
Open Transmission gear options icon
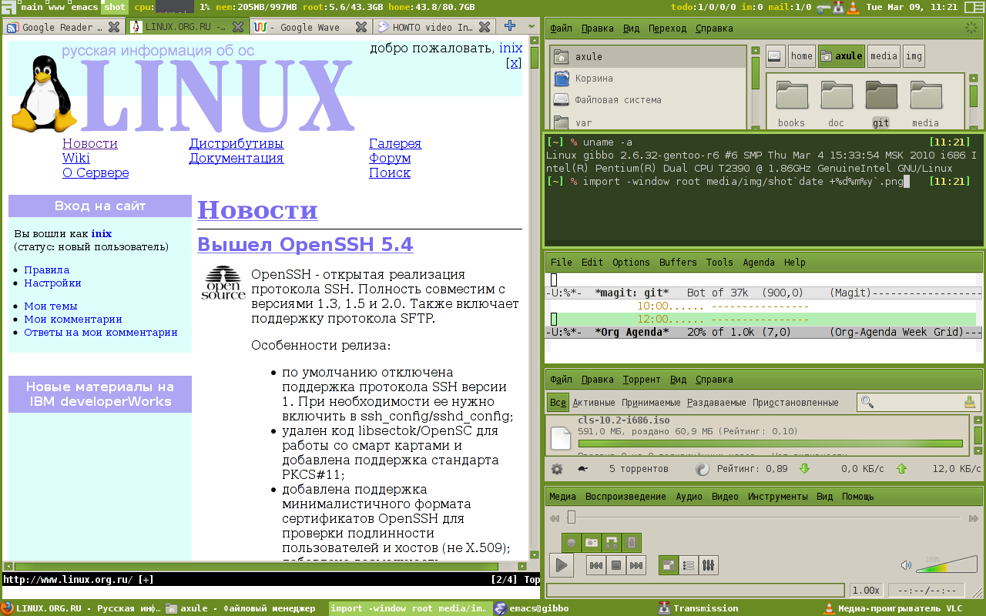point(557,469)
